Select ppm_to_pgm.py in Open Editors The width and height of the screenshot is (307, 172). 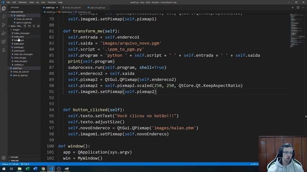click(24, 22)
